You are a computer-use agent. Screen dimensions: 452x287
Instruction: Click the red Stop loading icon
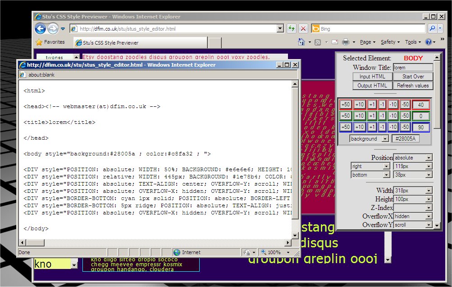(303, 29)
